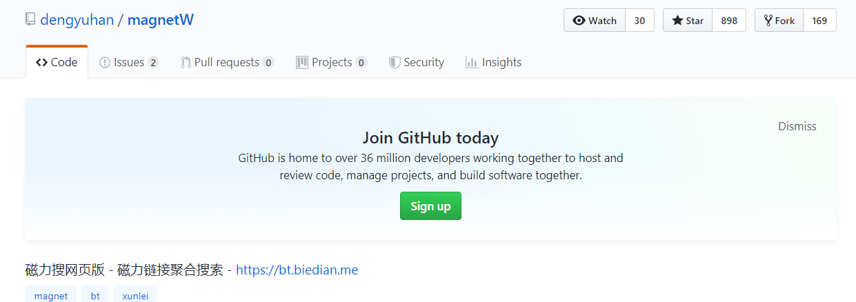856x302 pixels.
Task: Click the Projects board icon
Action: pyautogui.click(x=302, y=63)
